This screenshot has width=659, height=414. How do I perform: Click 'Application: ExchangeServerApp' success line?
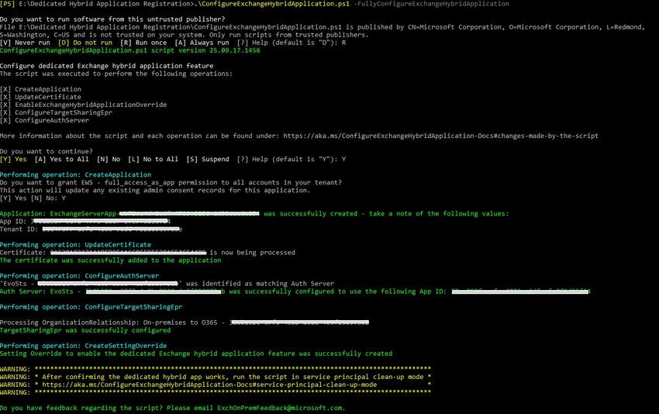click(x=254, y=213)
